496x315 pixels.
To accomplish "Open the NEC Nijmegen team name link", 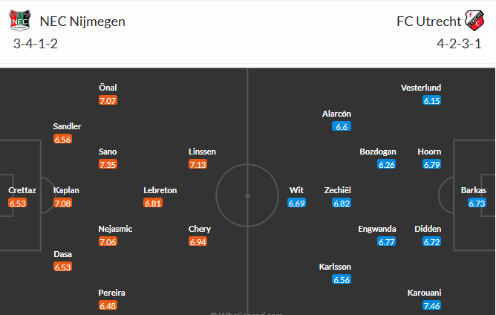I will point(81,21).
